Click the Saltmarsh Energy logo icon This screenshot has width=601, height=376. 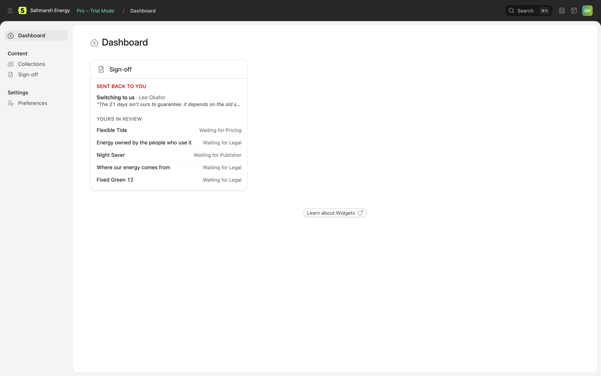tap(23, 11)
